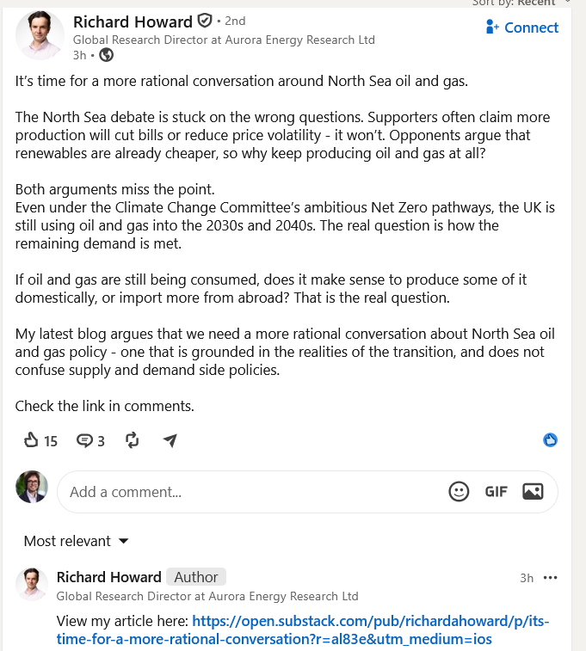The height and width of the screenshot is (651, 586).
Task: Add a GIF to the comment
Action: pyautogui.click(x=496, y=492)
